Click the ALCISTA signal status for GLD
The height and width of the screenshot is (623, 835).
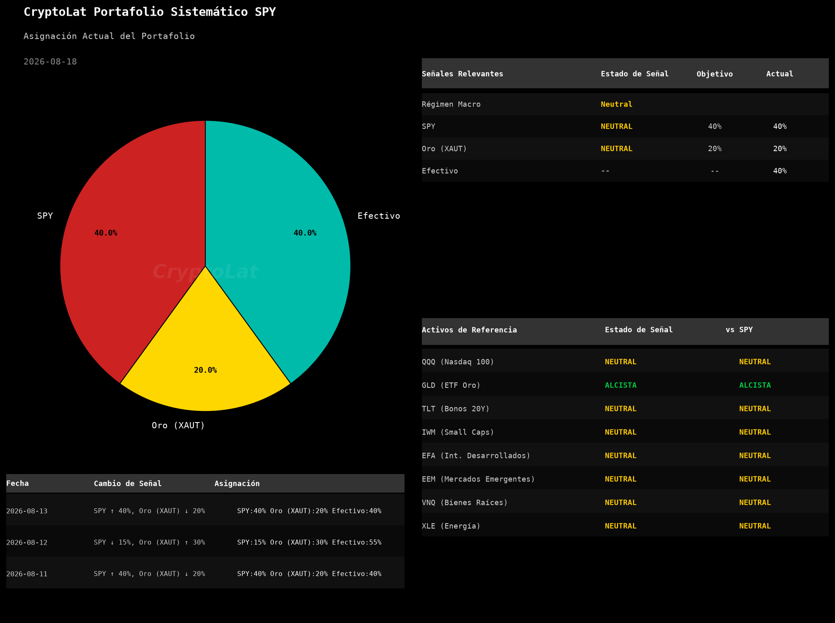[621, 385]
